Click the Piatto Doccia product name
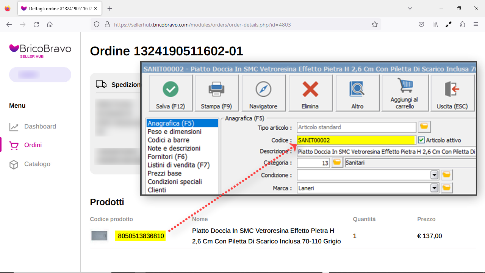 pos(266,236)
